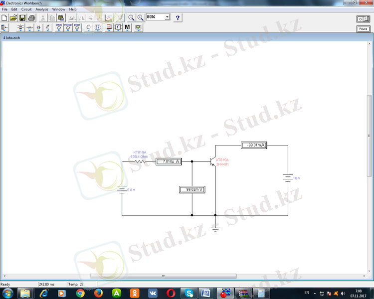374x299 pixels.
Task: Click the Electronics Workbench taskbar button
Action: pos(225,293)
